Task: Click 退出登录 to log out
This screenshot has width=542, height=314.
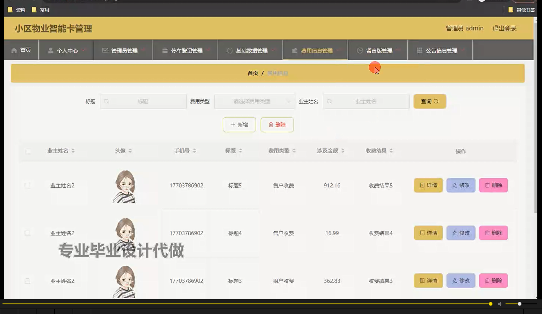Action: [504, 28]
